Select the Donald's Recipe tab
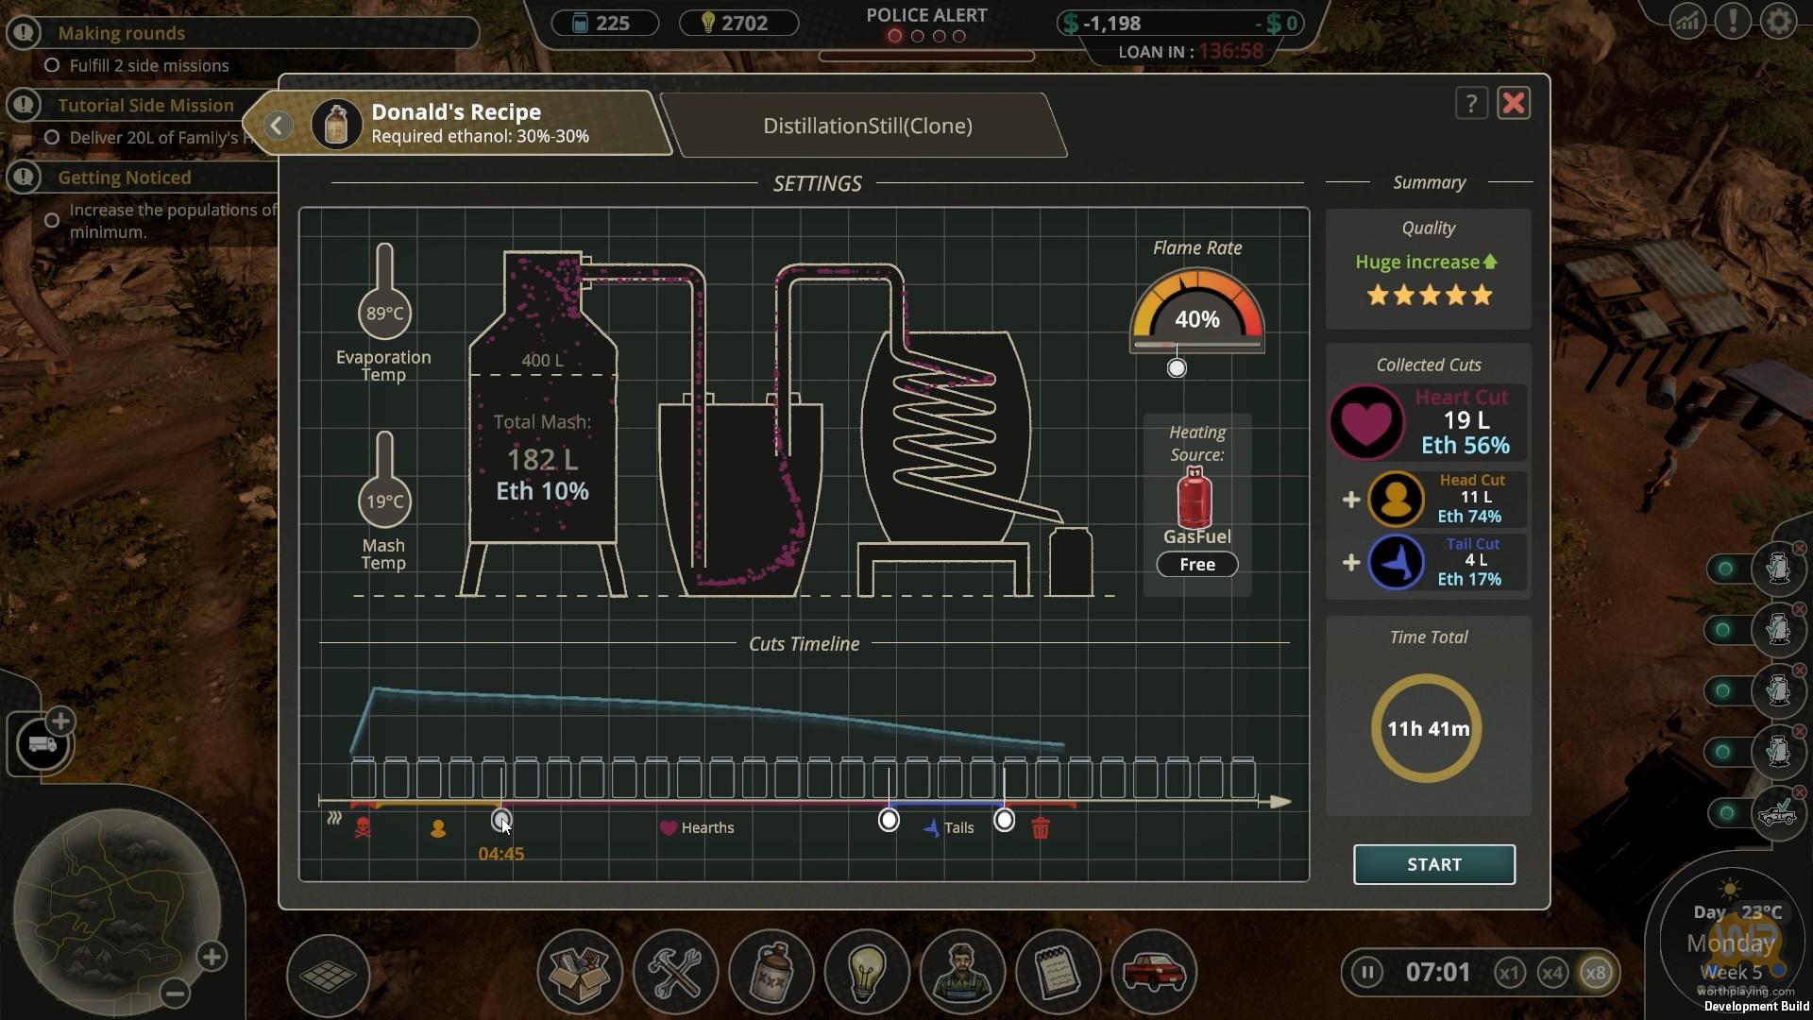 coord(482,124)
